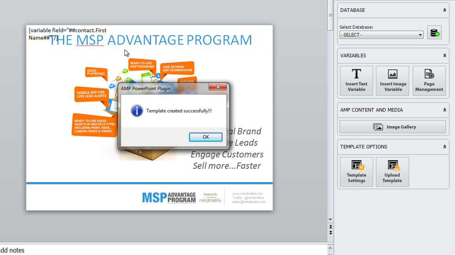Click the 'Sales Playbooks' orange callout

(x=96, y=72)
